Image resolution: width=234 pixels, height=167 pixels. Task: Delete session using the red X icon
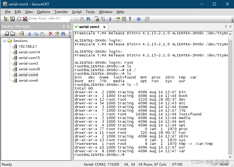[x=51, y=34]
